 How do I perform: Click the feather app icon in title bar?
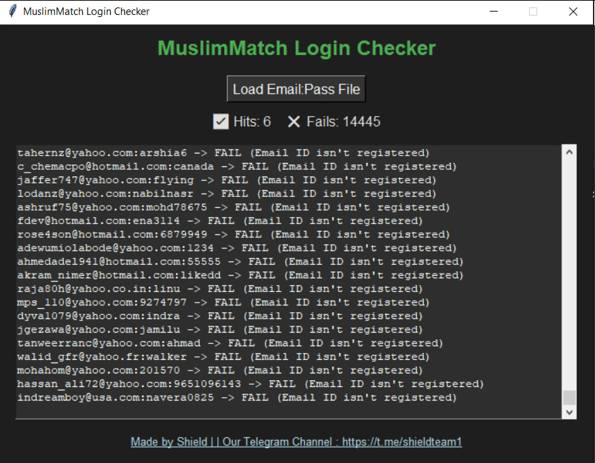pyautogui.click(x=12, y=11)
